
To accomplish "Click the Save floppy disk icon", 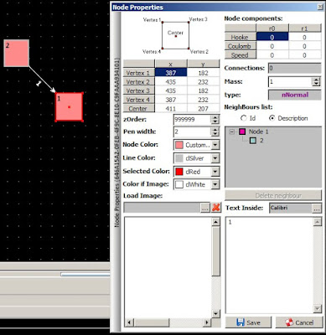I will click(x=240, y=322).
